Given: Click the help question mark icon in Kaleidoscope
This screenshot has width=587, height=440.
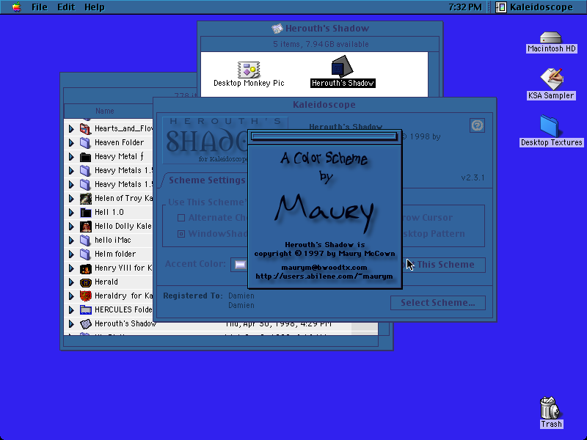Looking at the screenshot, I should pos(477,125).
